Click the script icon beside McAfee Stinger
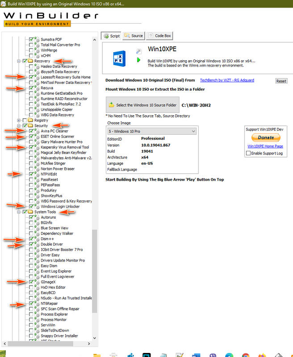This screenshot has height=357, width=293. (x=37, y=163)
